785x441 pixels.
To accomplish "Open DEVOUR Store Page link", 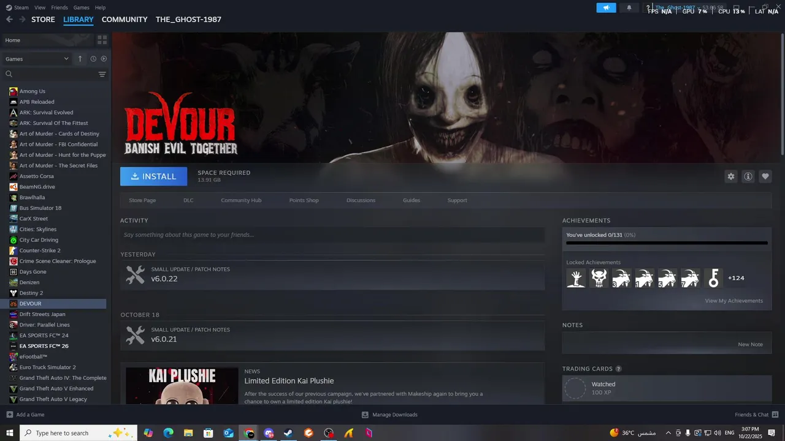I will tap(142, 200).
